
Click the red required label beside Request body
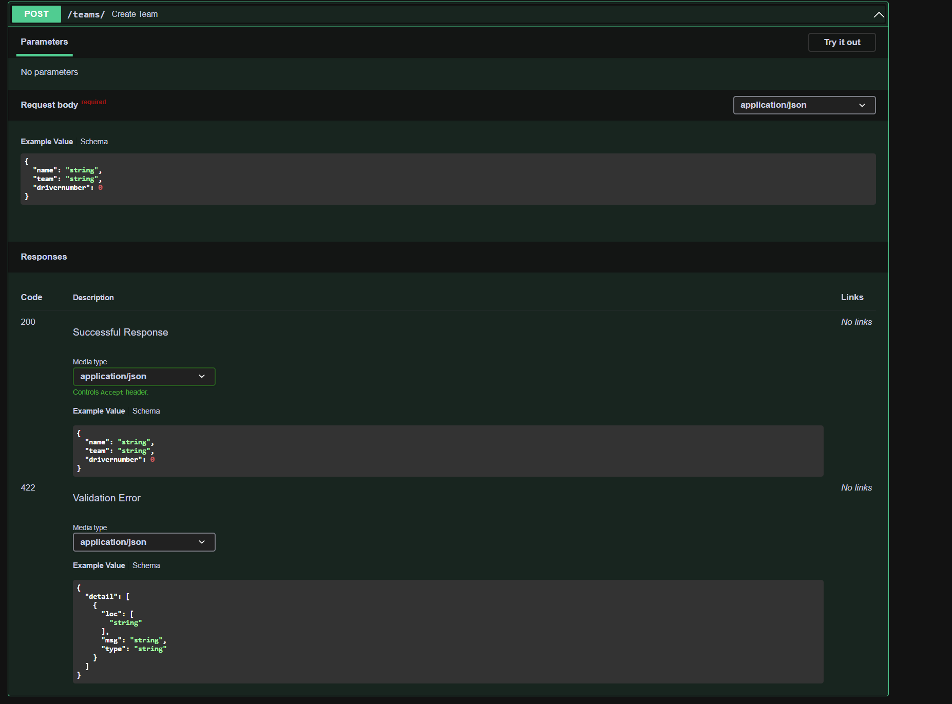tap(93, 102)
